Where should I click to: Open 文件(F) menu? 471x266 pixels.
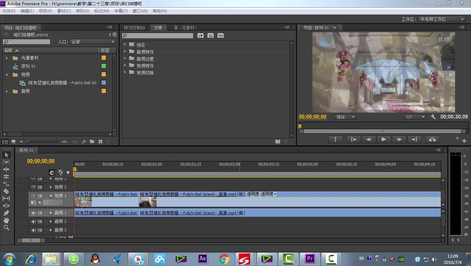pyautogui.click(x=9, y=11)
